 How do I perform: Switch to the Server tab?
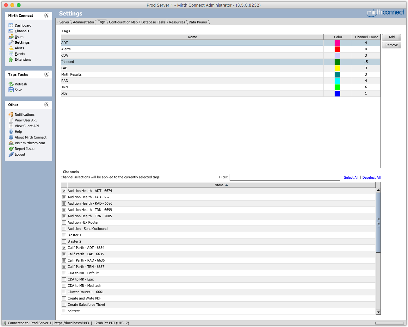click(64, 22)
